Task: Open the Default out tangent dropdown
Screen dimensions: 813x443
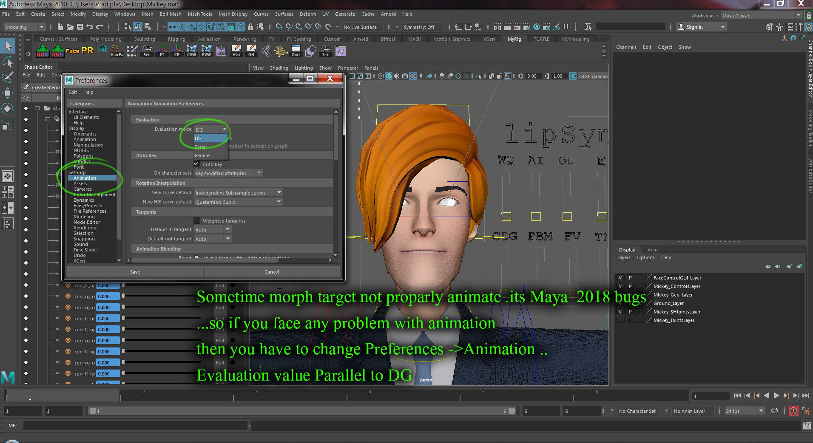Action: coord(213,239)
